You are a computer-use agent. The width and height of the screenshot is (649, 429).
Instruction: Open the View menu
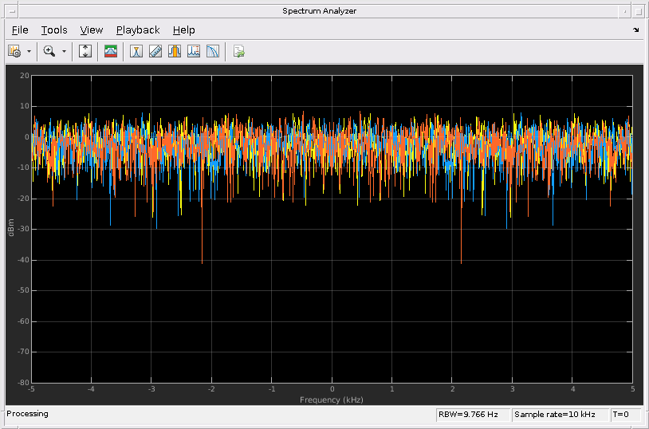coord(92,30)
